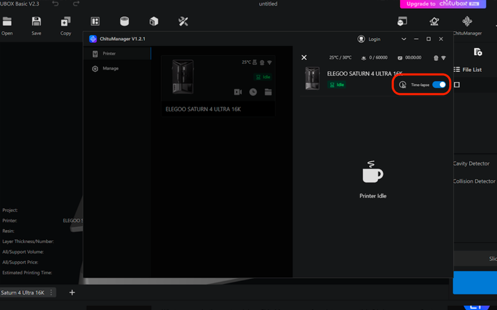Click the green Idle badge in detail panel
497x310 pixels.
coord(337,85)
